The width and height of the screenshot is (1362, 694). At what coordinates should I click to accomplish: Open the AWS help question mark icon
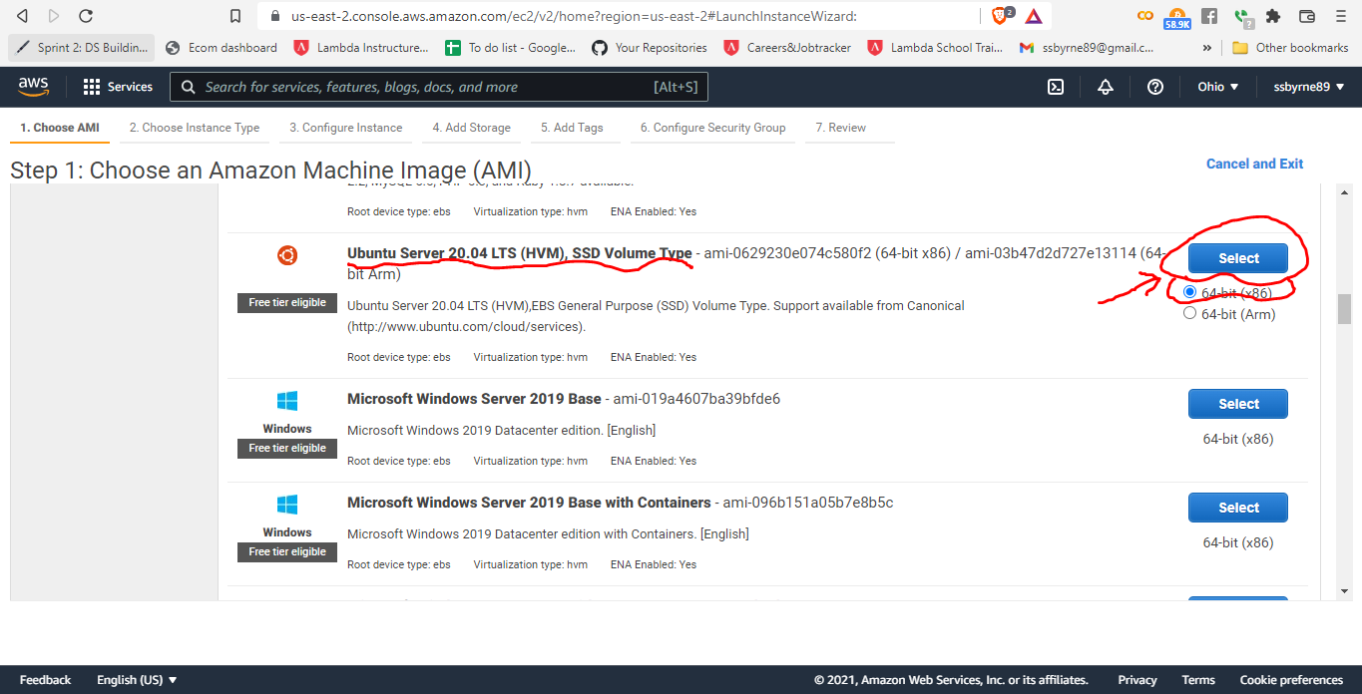coord(1155,87)
